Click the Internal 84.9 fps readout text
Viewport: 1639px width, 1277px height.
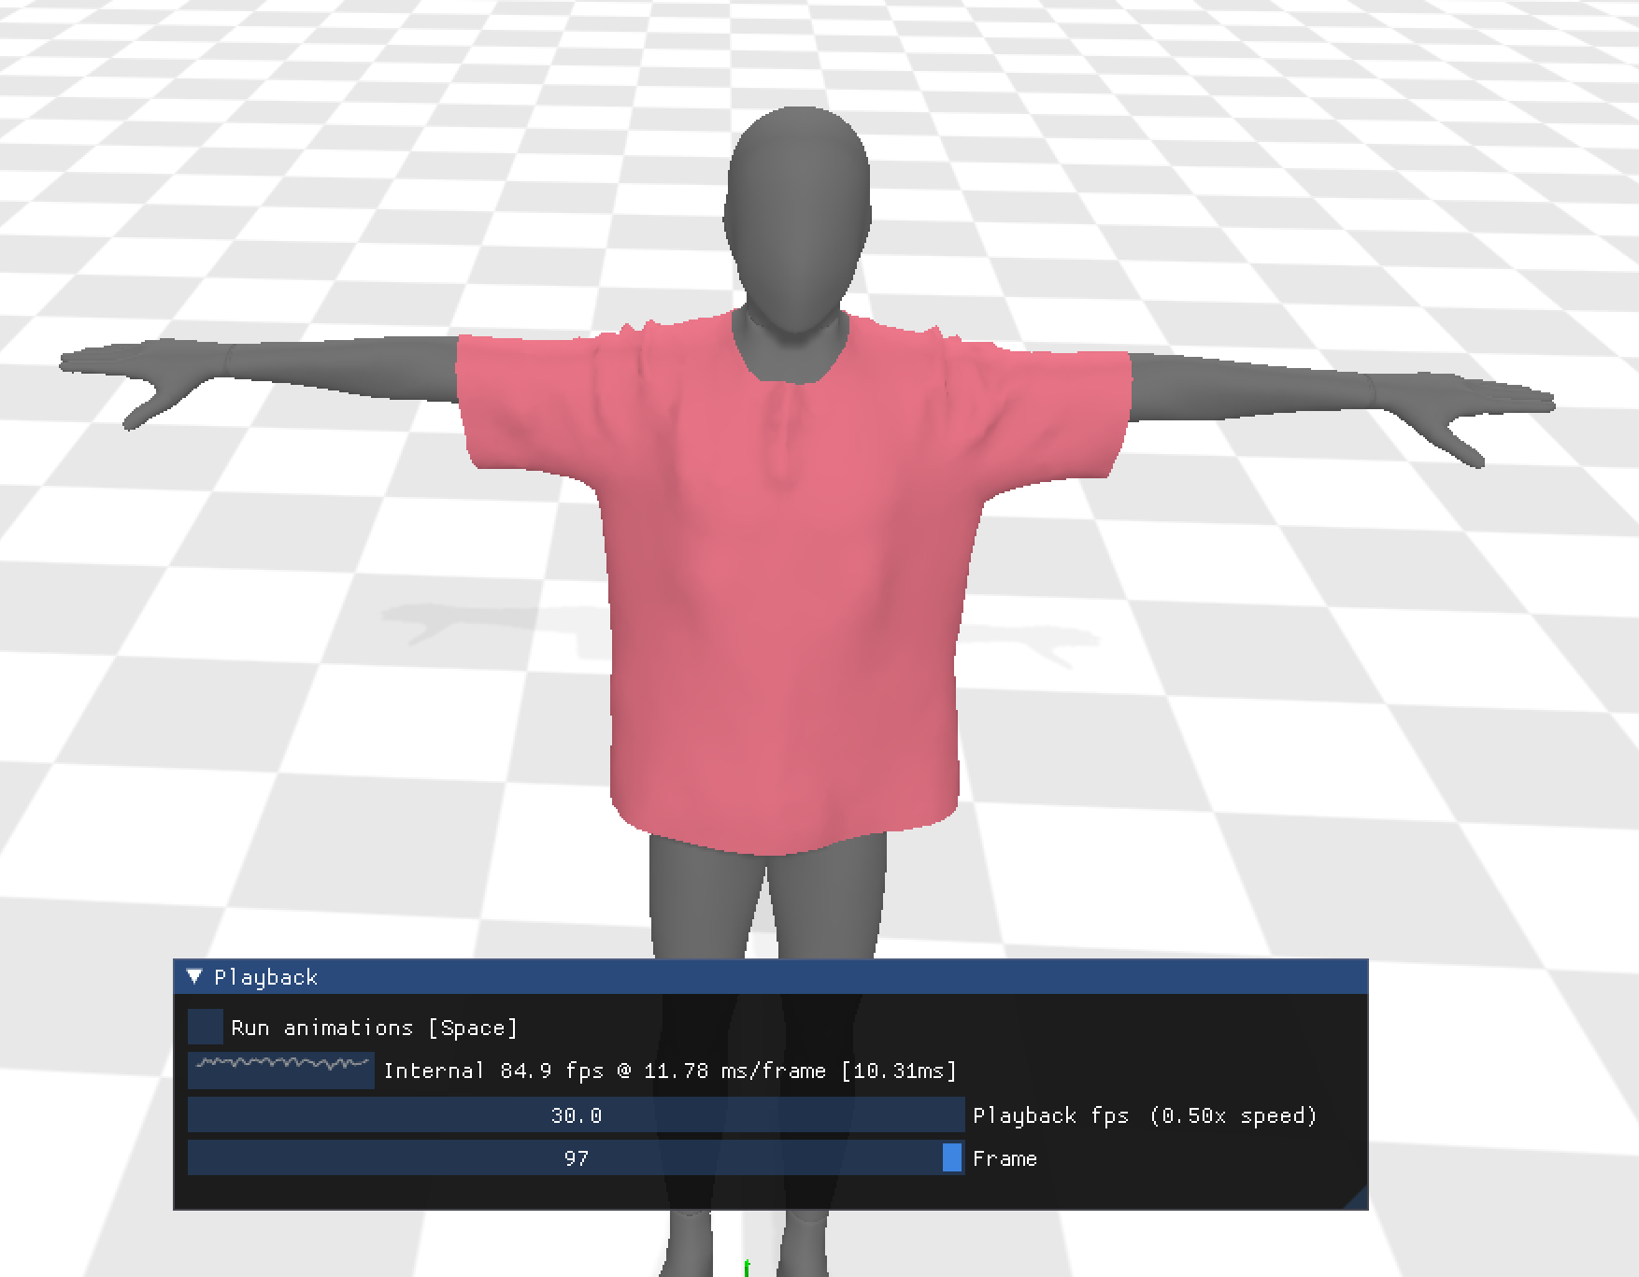(x=668, y=1071)
